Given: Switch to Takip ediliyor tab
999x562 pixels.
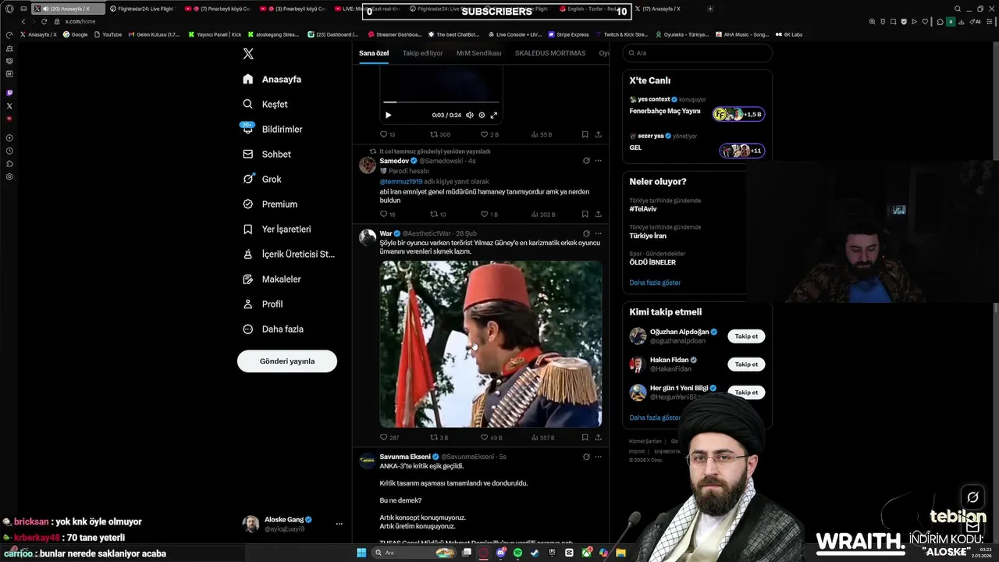Looking at the screenshot, I should (422, 53).
